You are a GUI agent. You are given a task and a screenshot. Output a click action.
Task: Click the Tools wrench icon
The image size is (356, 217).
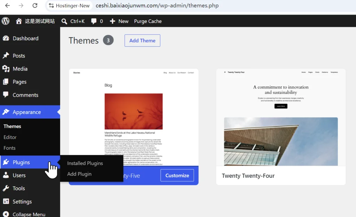click(6, 188)
